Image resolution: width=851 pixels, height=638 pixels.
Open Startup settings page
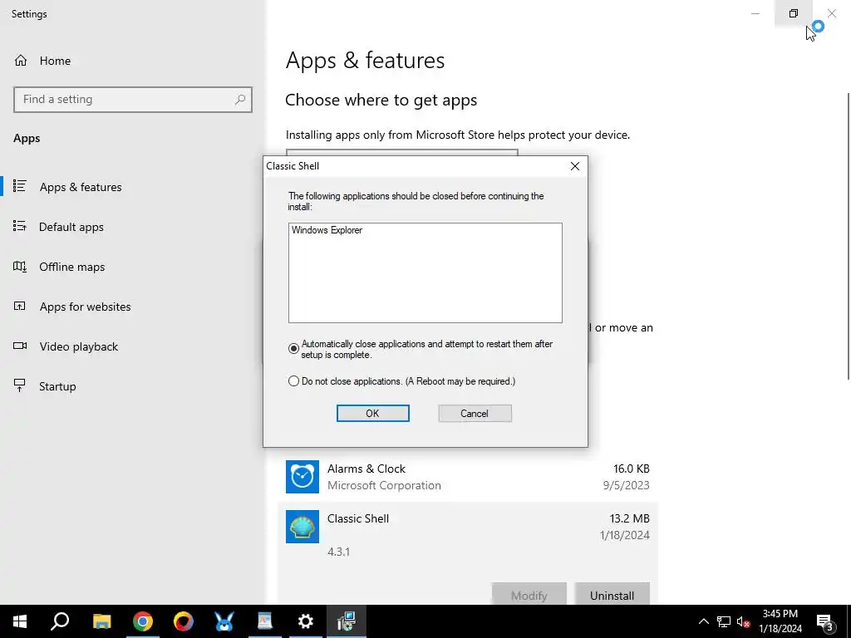click(57, 386)
